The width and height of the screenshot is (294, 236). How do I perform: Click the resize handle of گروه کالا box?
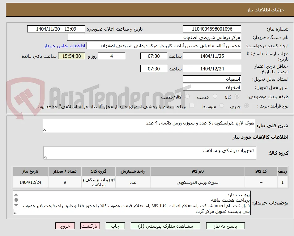pos(45,157)
